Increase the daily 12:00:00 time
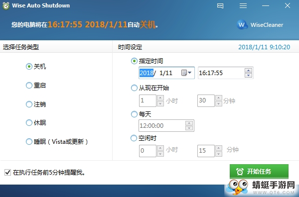 pyautogui.click(x=189, y=123)
